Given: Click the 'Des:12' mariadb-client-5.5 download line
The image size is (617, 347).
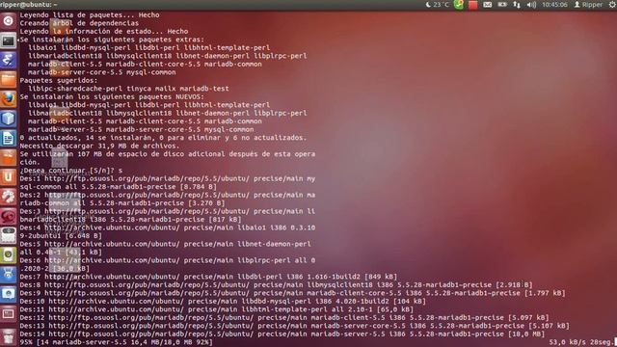Looking at the screenshot, I should [x=284, y=317].
